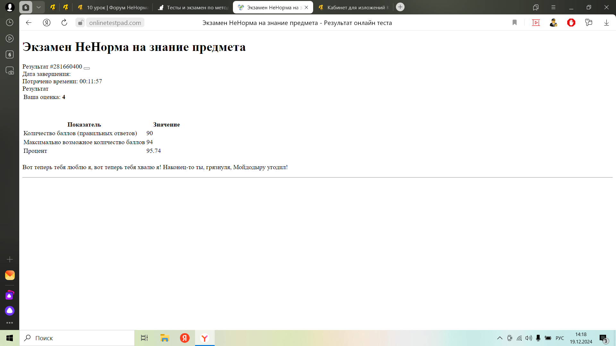Open Alice assistant icon in sidebar

[10, 310]
